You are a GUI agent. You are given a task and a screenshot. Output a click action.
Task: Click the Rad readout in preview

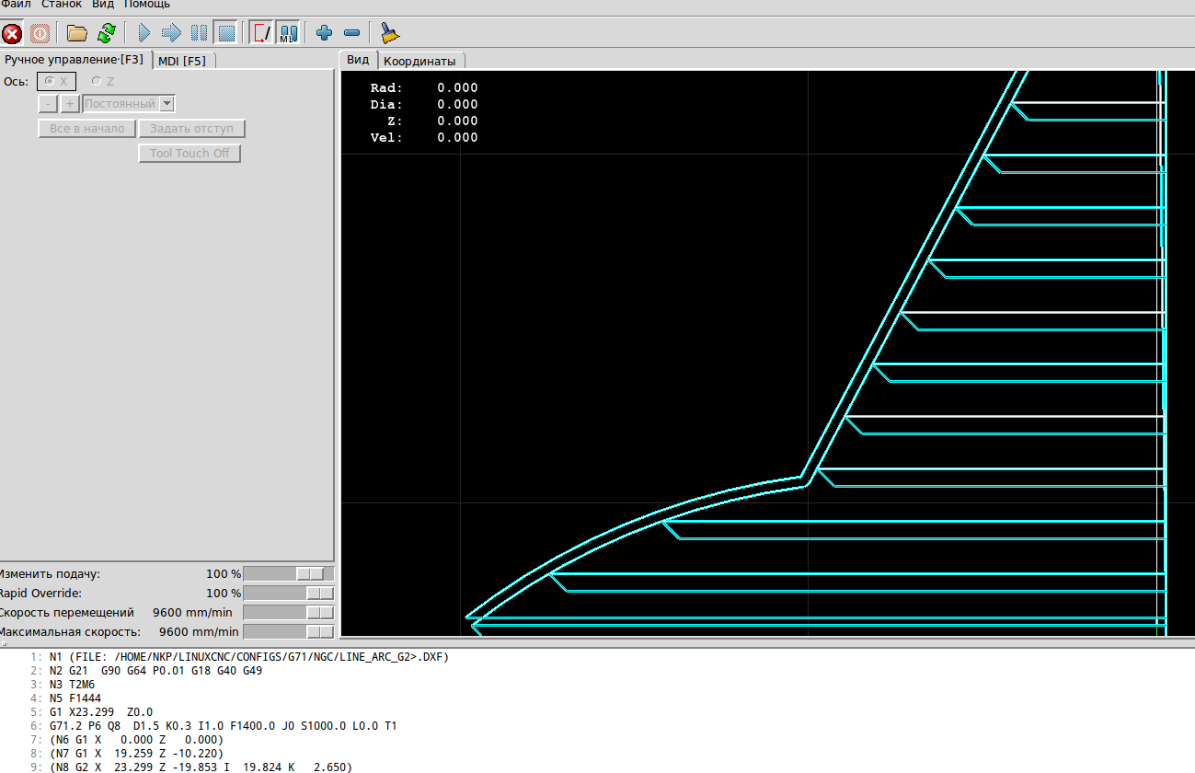point(424,88)
